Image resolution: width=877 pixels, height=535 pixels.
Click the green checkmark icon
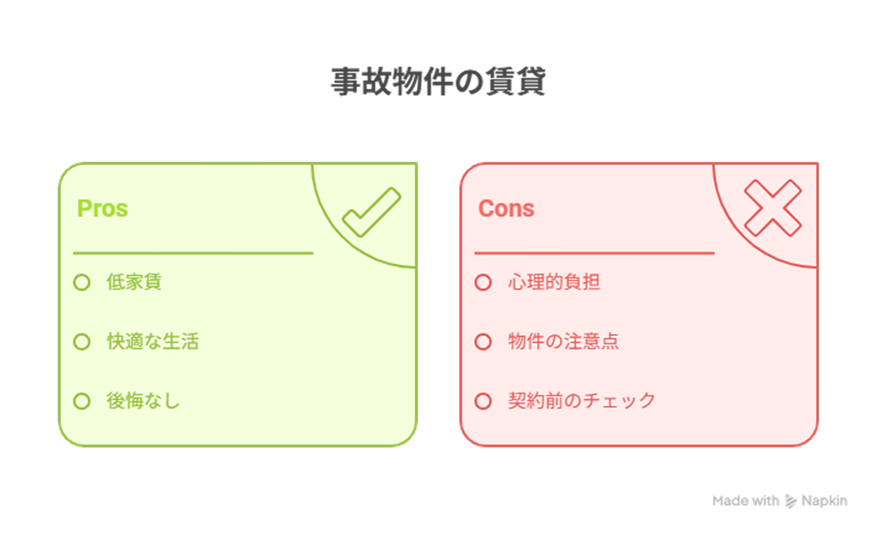371,212
